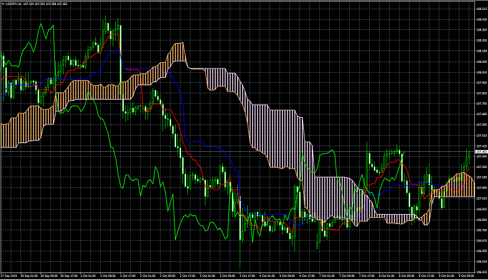Click the 108.515 price axis label

[x=481, y=9]
